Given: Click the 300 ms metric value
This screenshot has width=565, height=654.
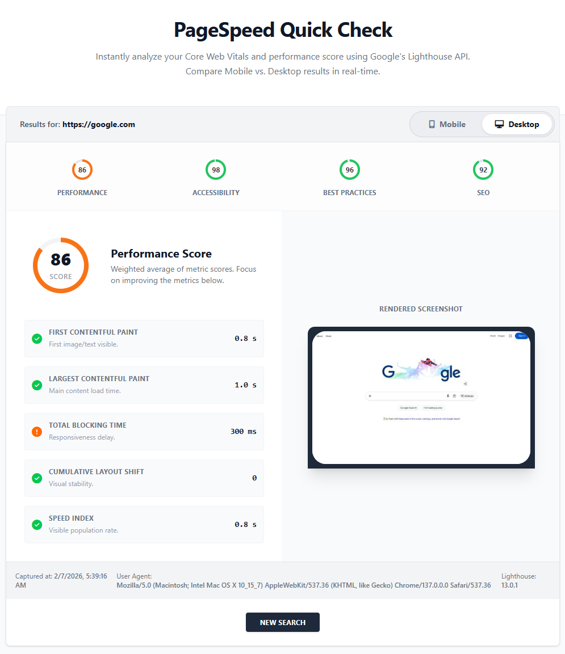Looking at the screenshot, I should coord(244,432).
